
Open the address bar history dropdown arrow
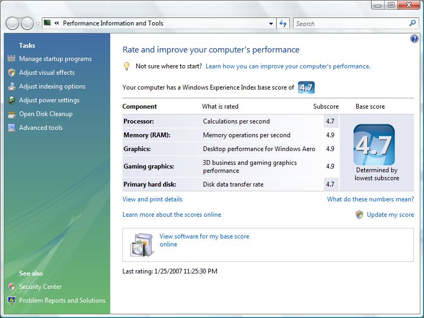pos(271,23)
